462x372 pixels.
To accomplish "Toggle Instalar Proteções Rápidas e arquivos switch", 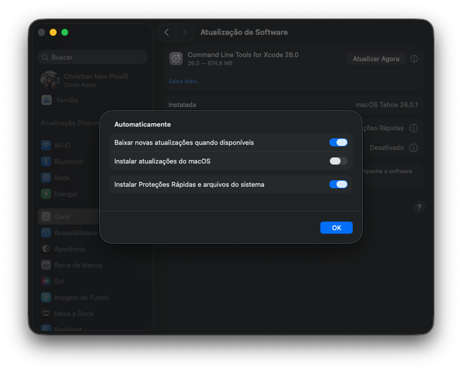I will click(x=338, y=184).
